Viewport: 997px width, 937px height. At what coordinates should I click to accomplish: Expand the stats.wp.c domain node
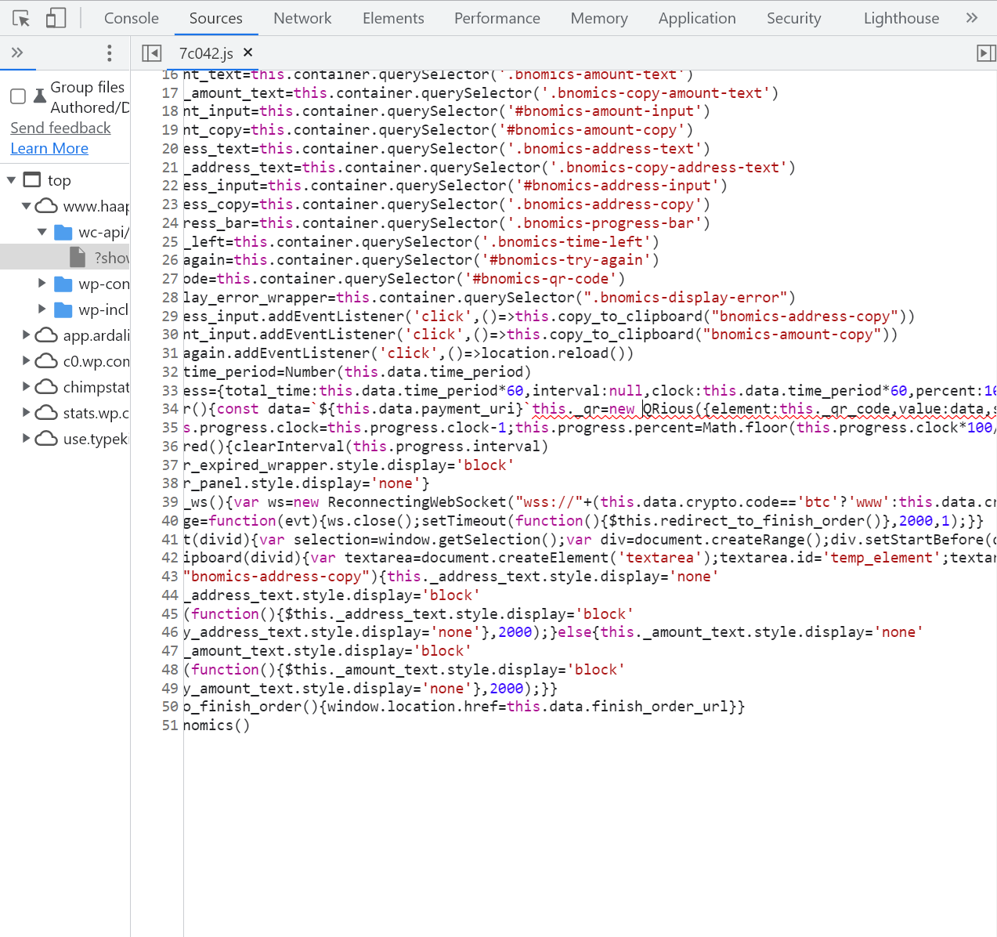27,413
